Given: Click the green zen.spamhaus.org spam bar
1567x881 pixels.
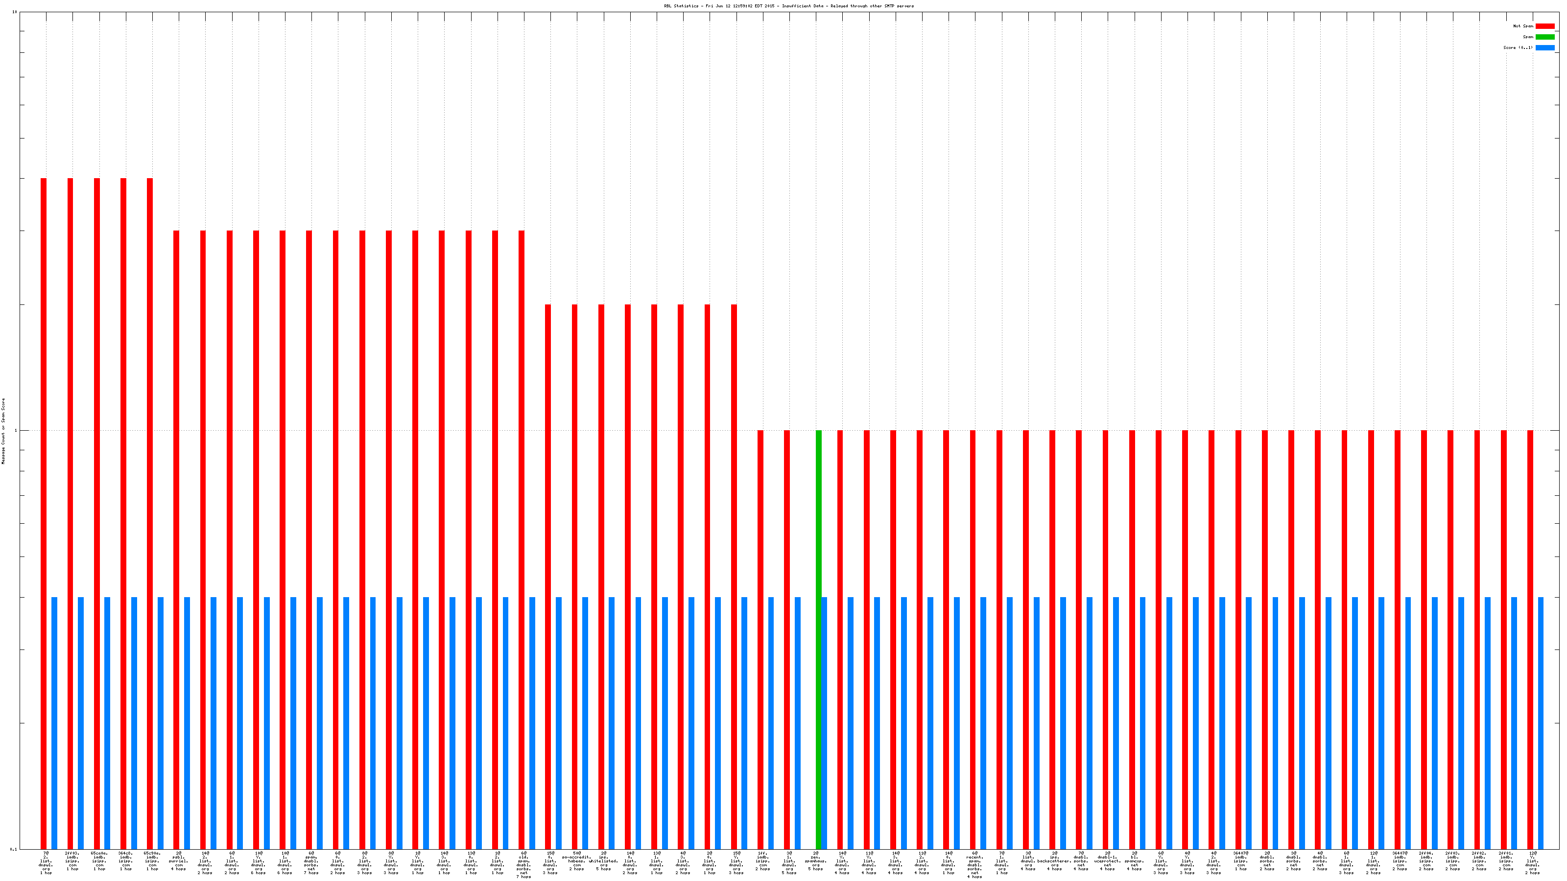Looking at the screenshot, I should click(x=818, y=638).
